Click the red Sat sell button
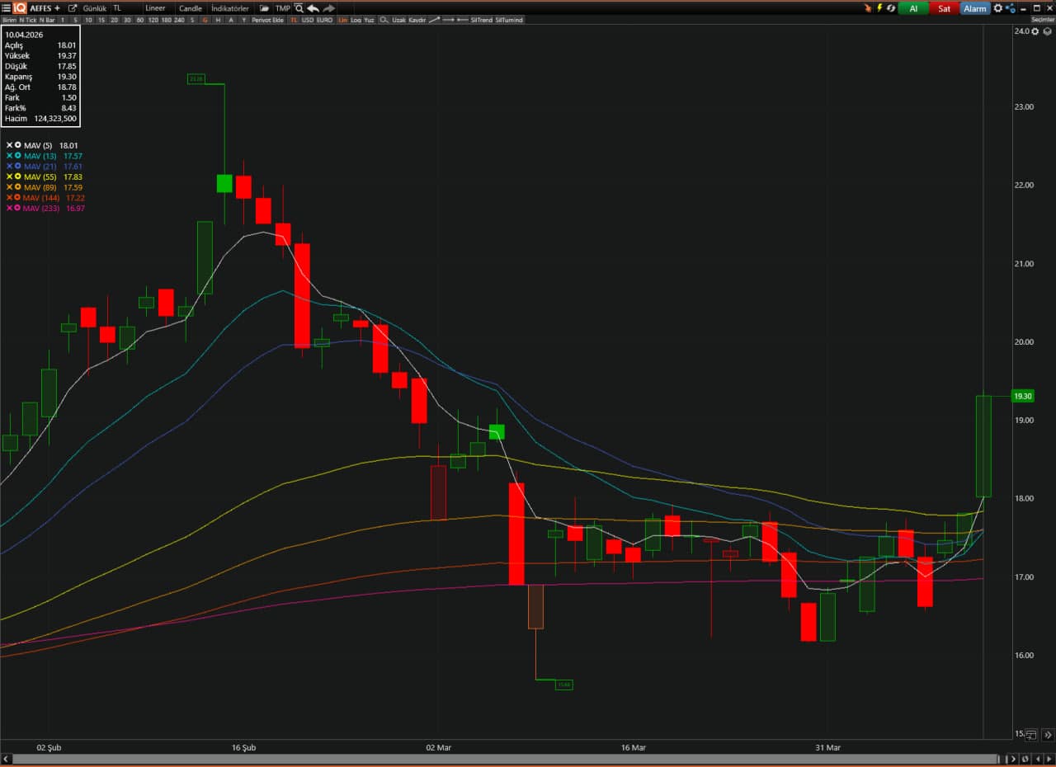 click(x=944, y=8)
